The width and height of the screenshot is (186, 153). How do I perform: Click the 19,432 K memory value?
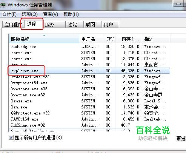(x=130, y=95)
